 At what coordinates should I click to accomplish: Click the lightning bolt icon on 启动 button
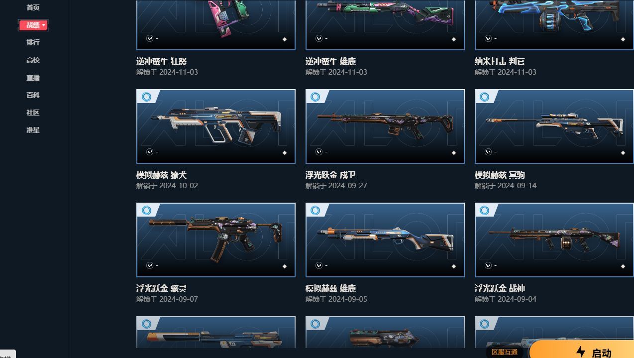580,353
